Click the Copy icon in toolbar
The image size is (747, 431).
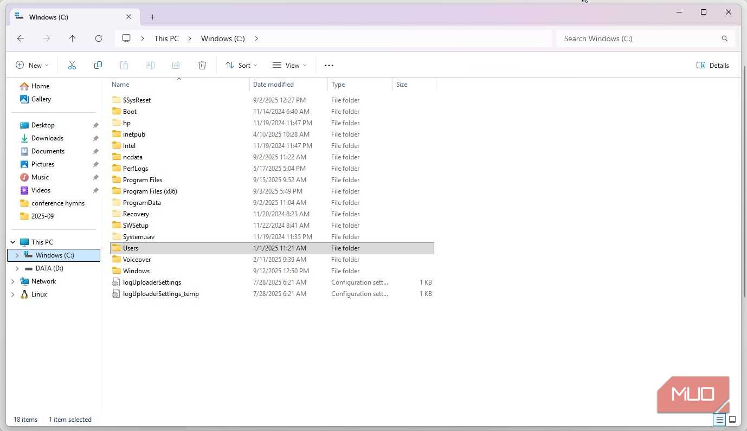coord(98,65)
